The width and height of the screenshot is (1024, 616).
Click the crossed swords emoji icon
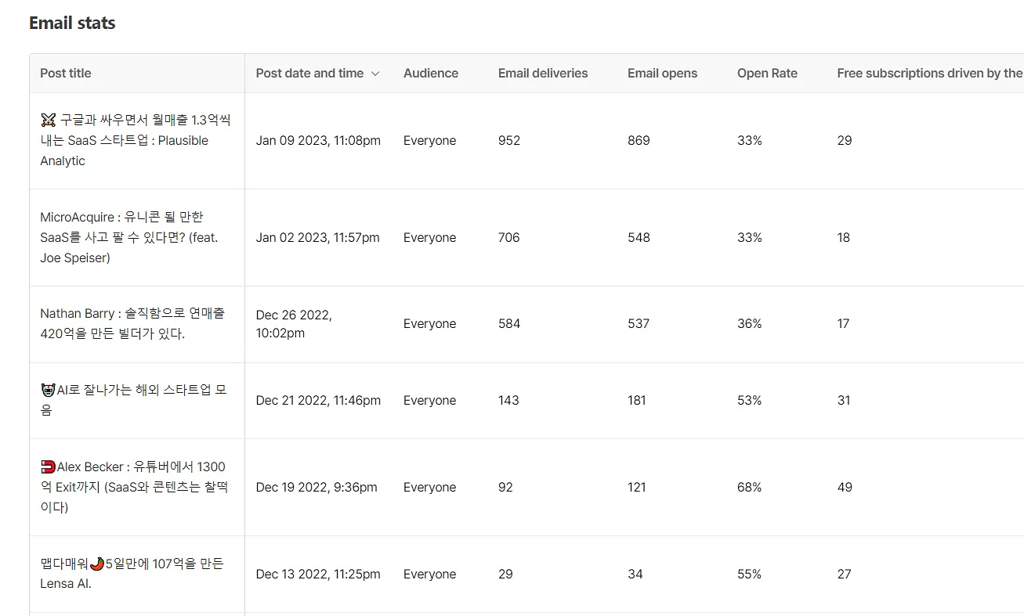pos(48,120)
